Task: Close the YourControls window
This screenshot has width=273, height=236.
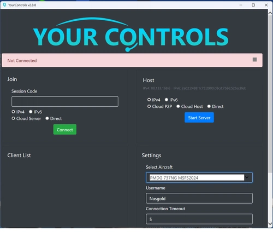Action: click(x=266, y=5)
